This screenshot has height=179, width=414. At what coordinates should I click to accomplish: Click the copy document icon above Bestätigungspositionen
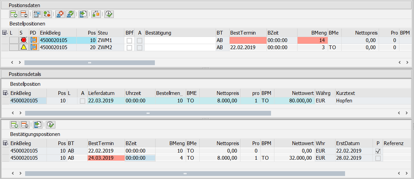click(x=37, y=124)
